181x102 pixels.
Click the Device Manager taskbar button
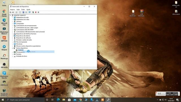(108, 100)
